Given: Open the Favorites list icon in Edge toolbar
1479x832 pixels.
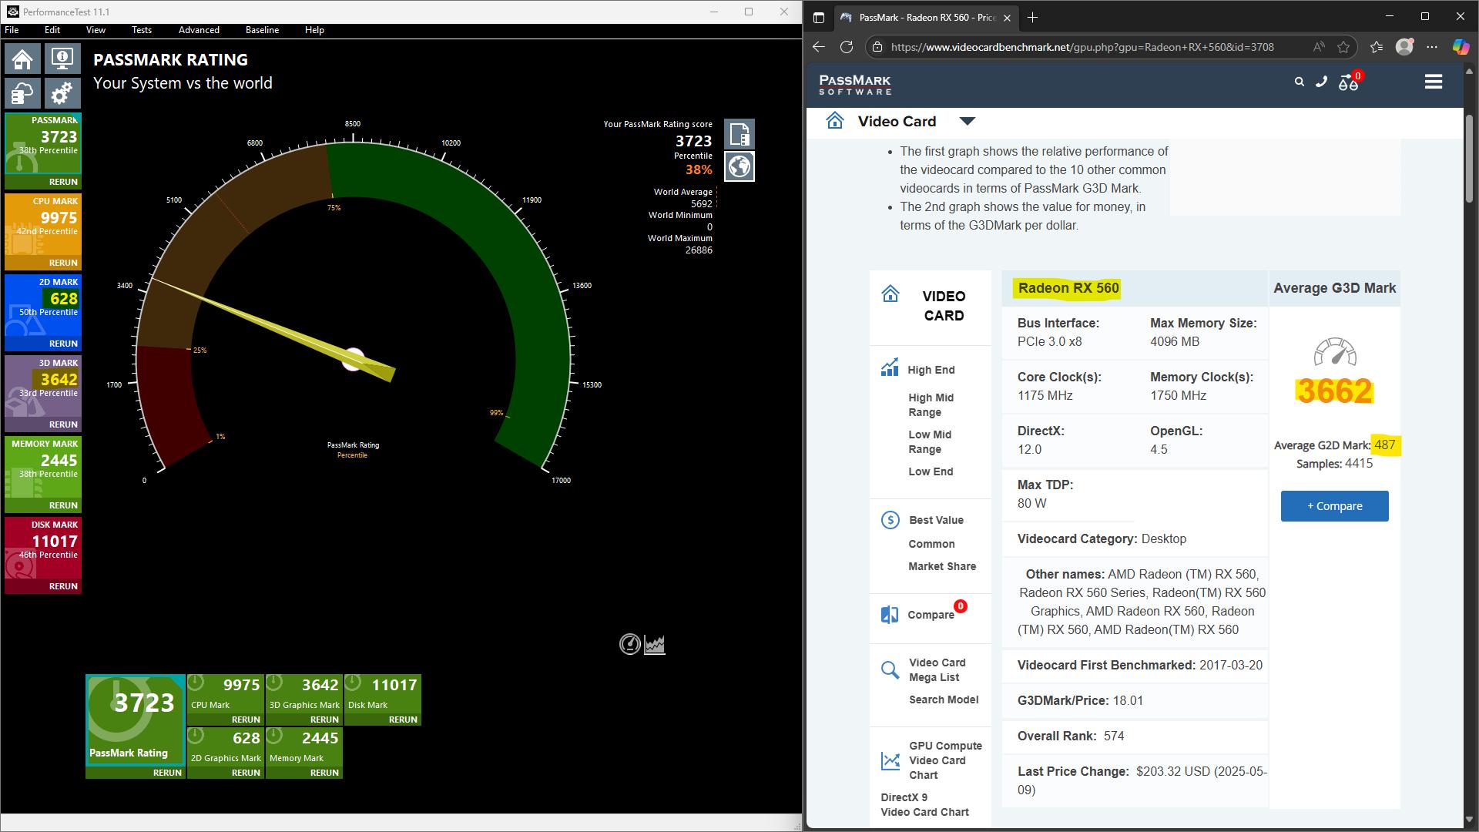Looking at the screenshot, I should (x=1377, y=47).
